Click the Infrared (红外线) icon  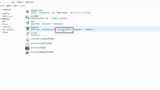pos(27,34)
